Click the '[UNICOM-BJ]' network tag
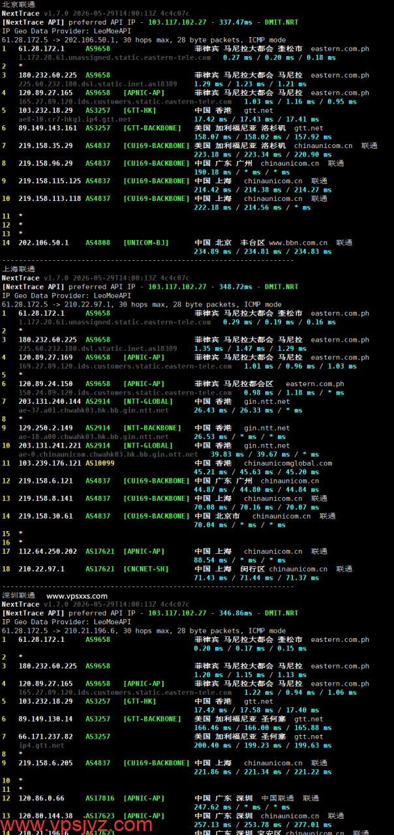 coord(146,243)
